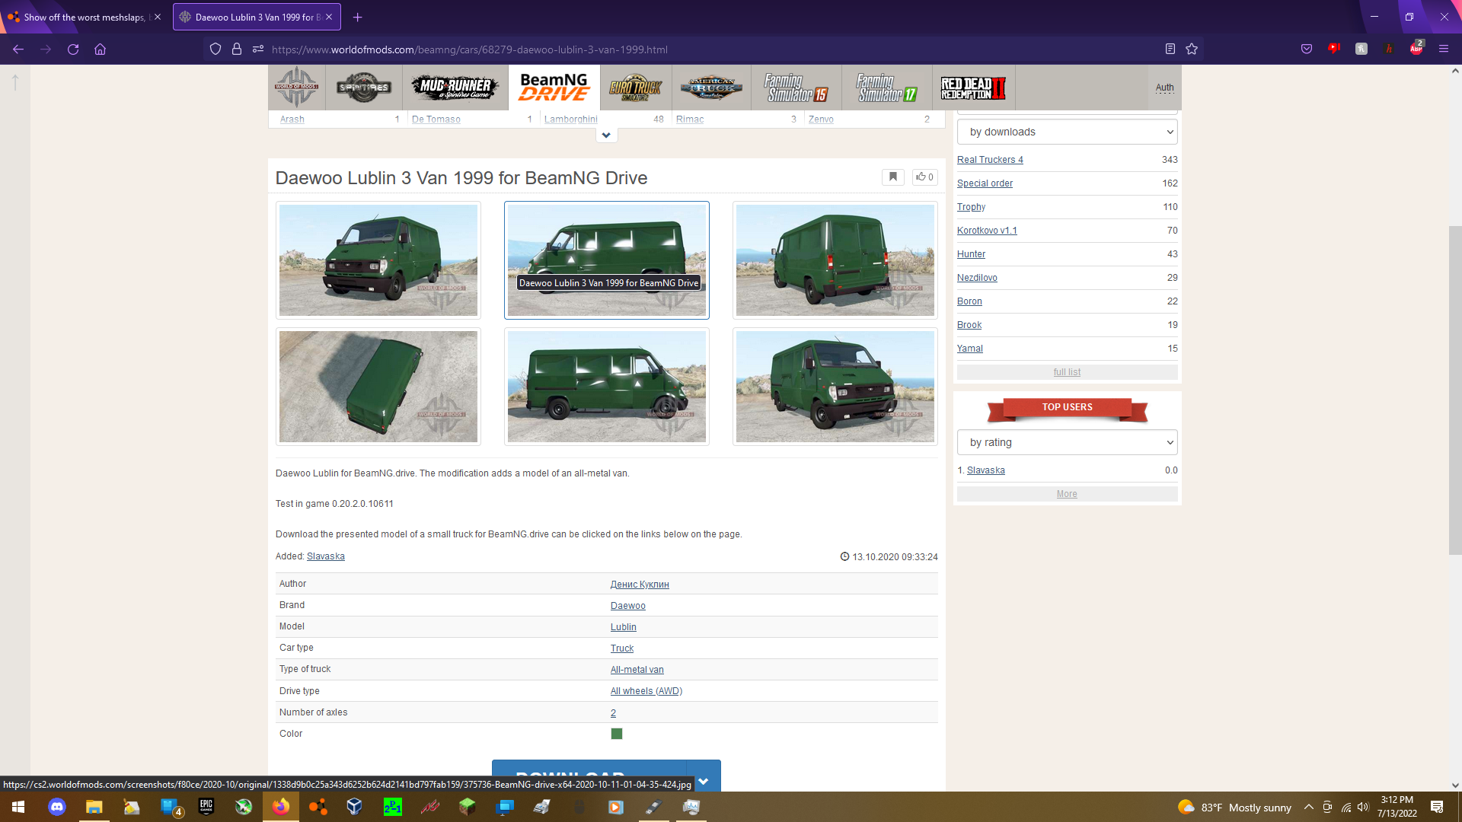
Task: Open Discord from the taskbar
Action: click(57, 807)
